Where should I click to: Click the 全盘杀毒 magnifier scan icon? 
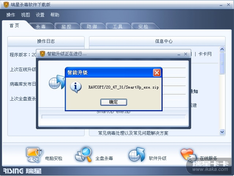click(84, 154)
